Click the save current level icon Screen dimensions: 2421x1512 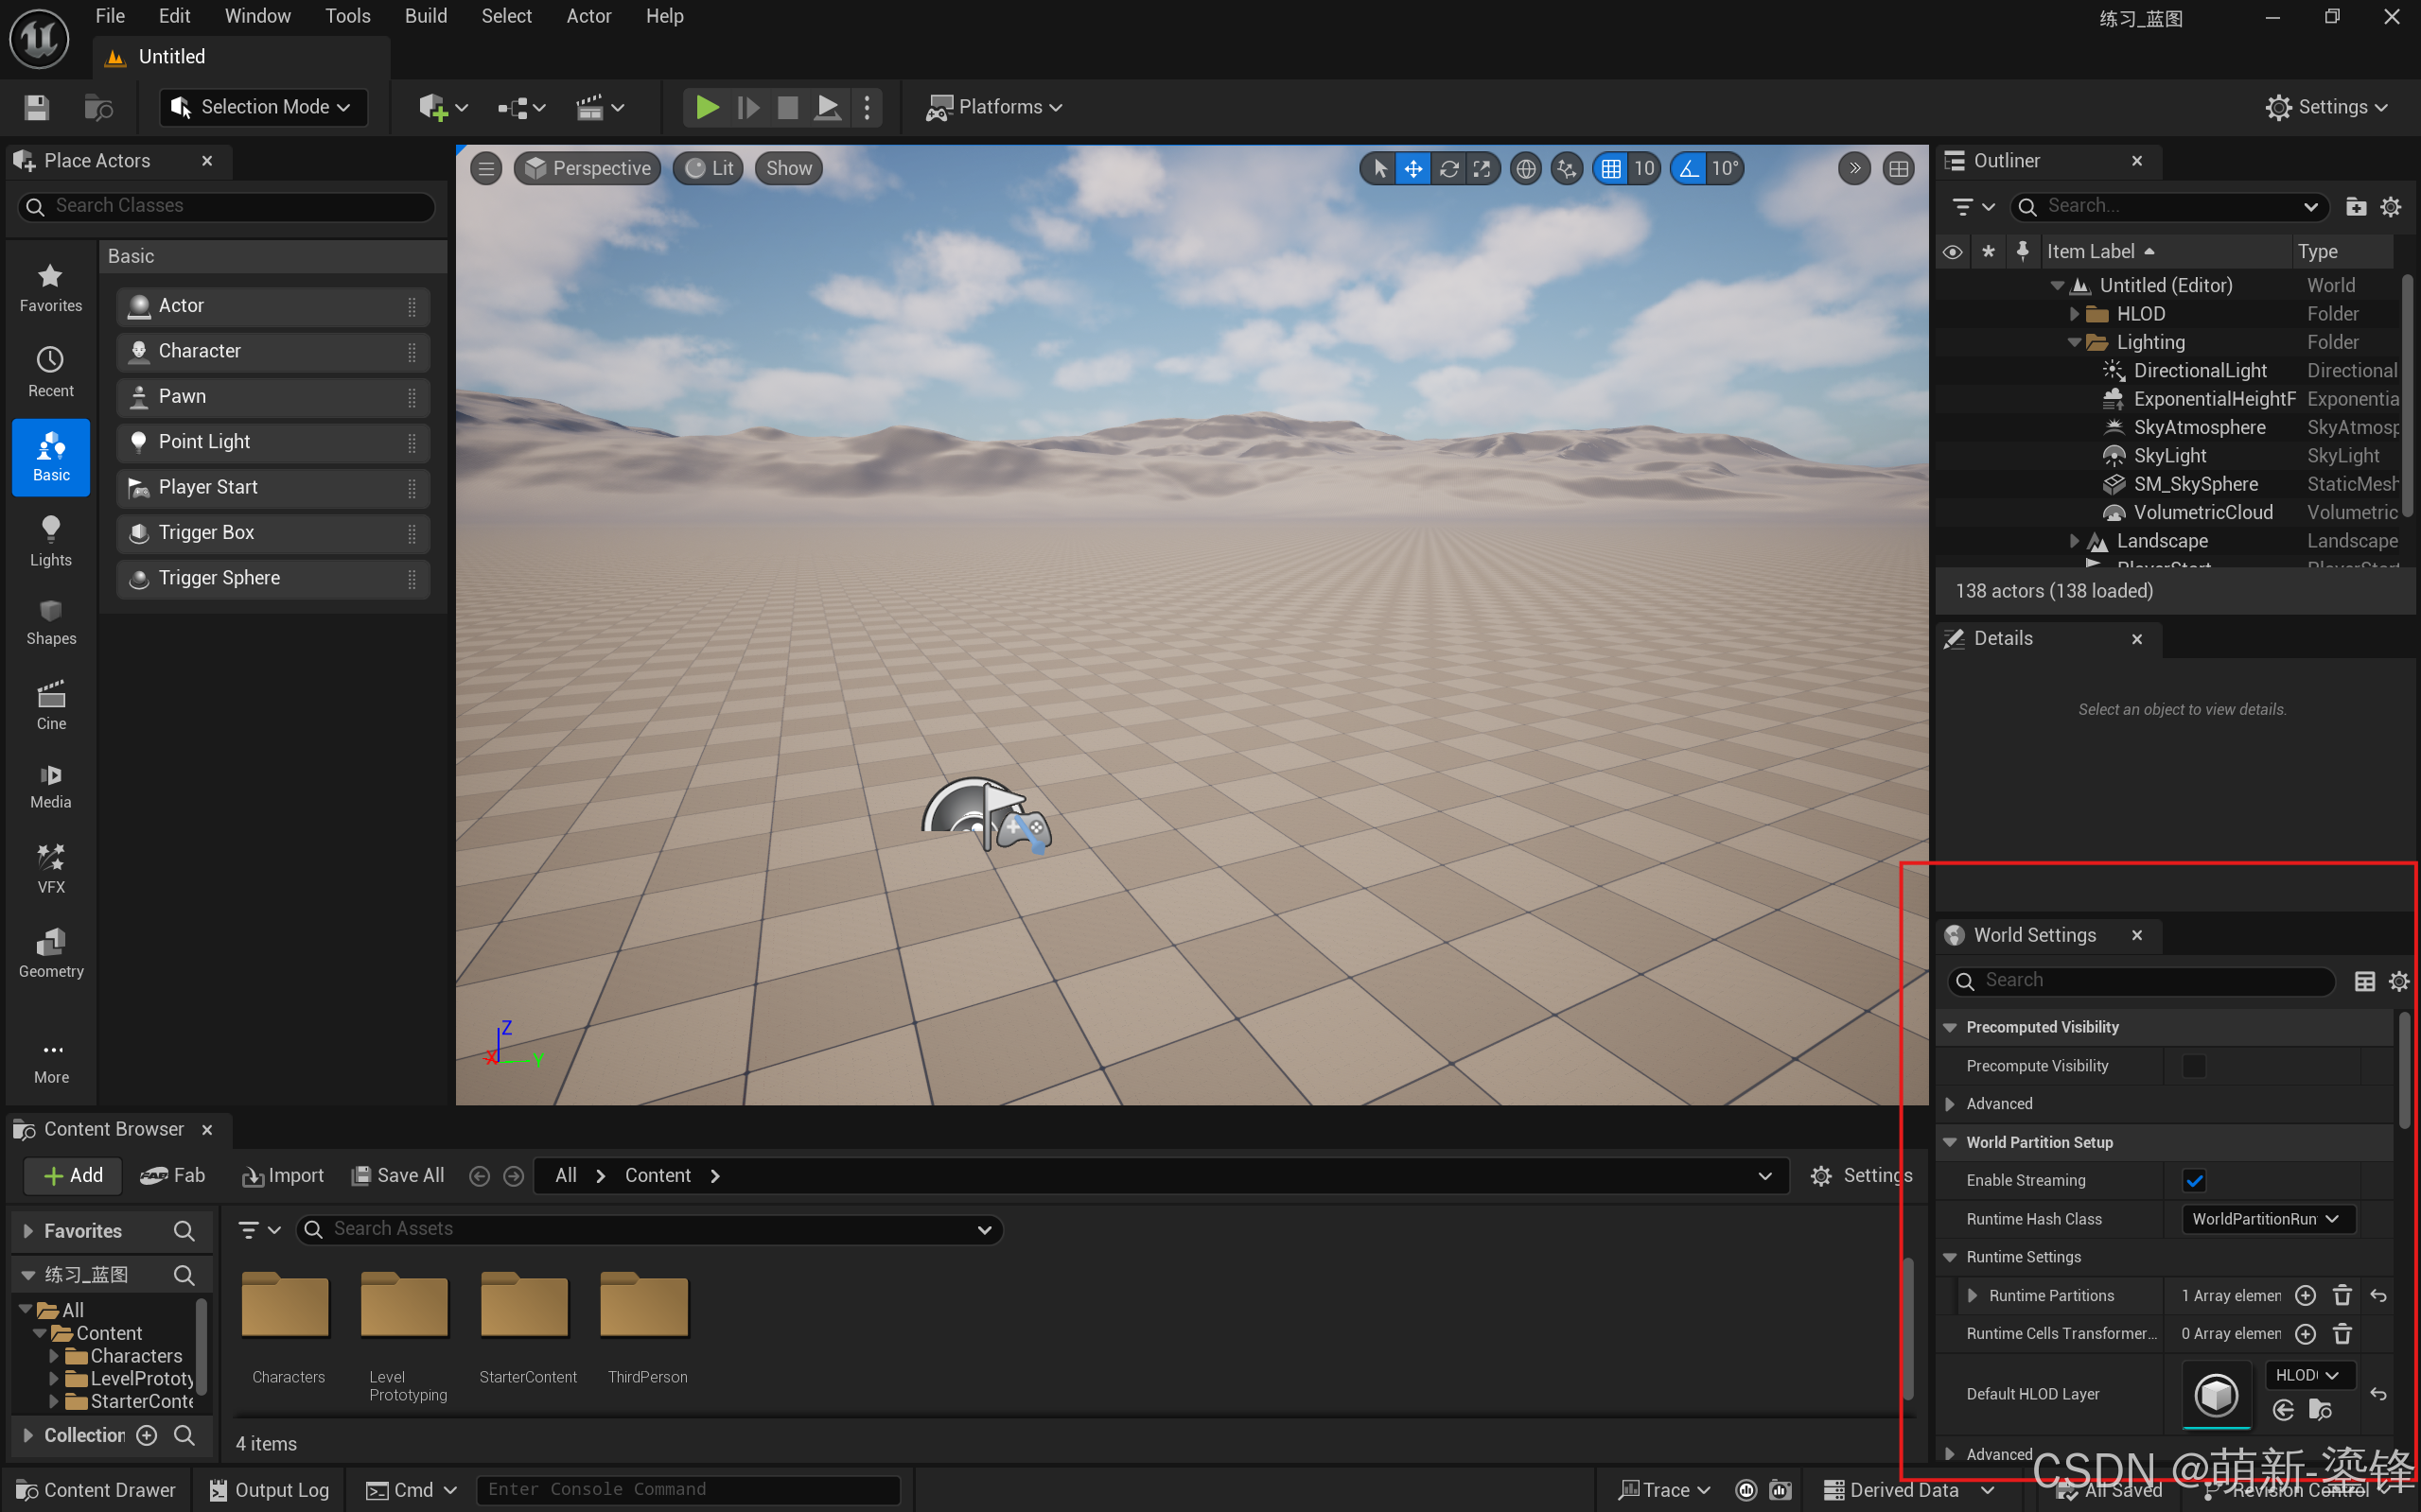pos(37,107)
